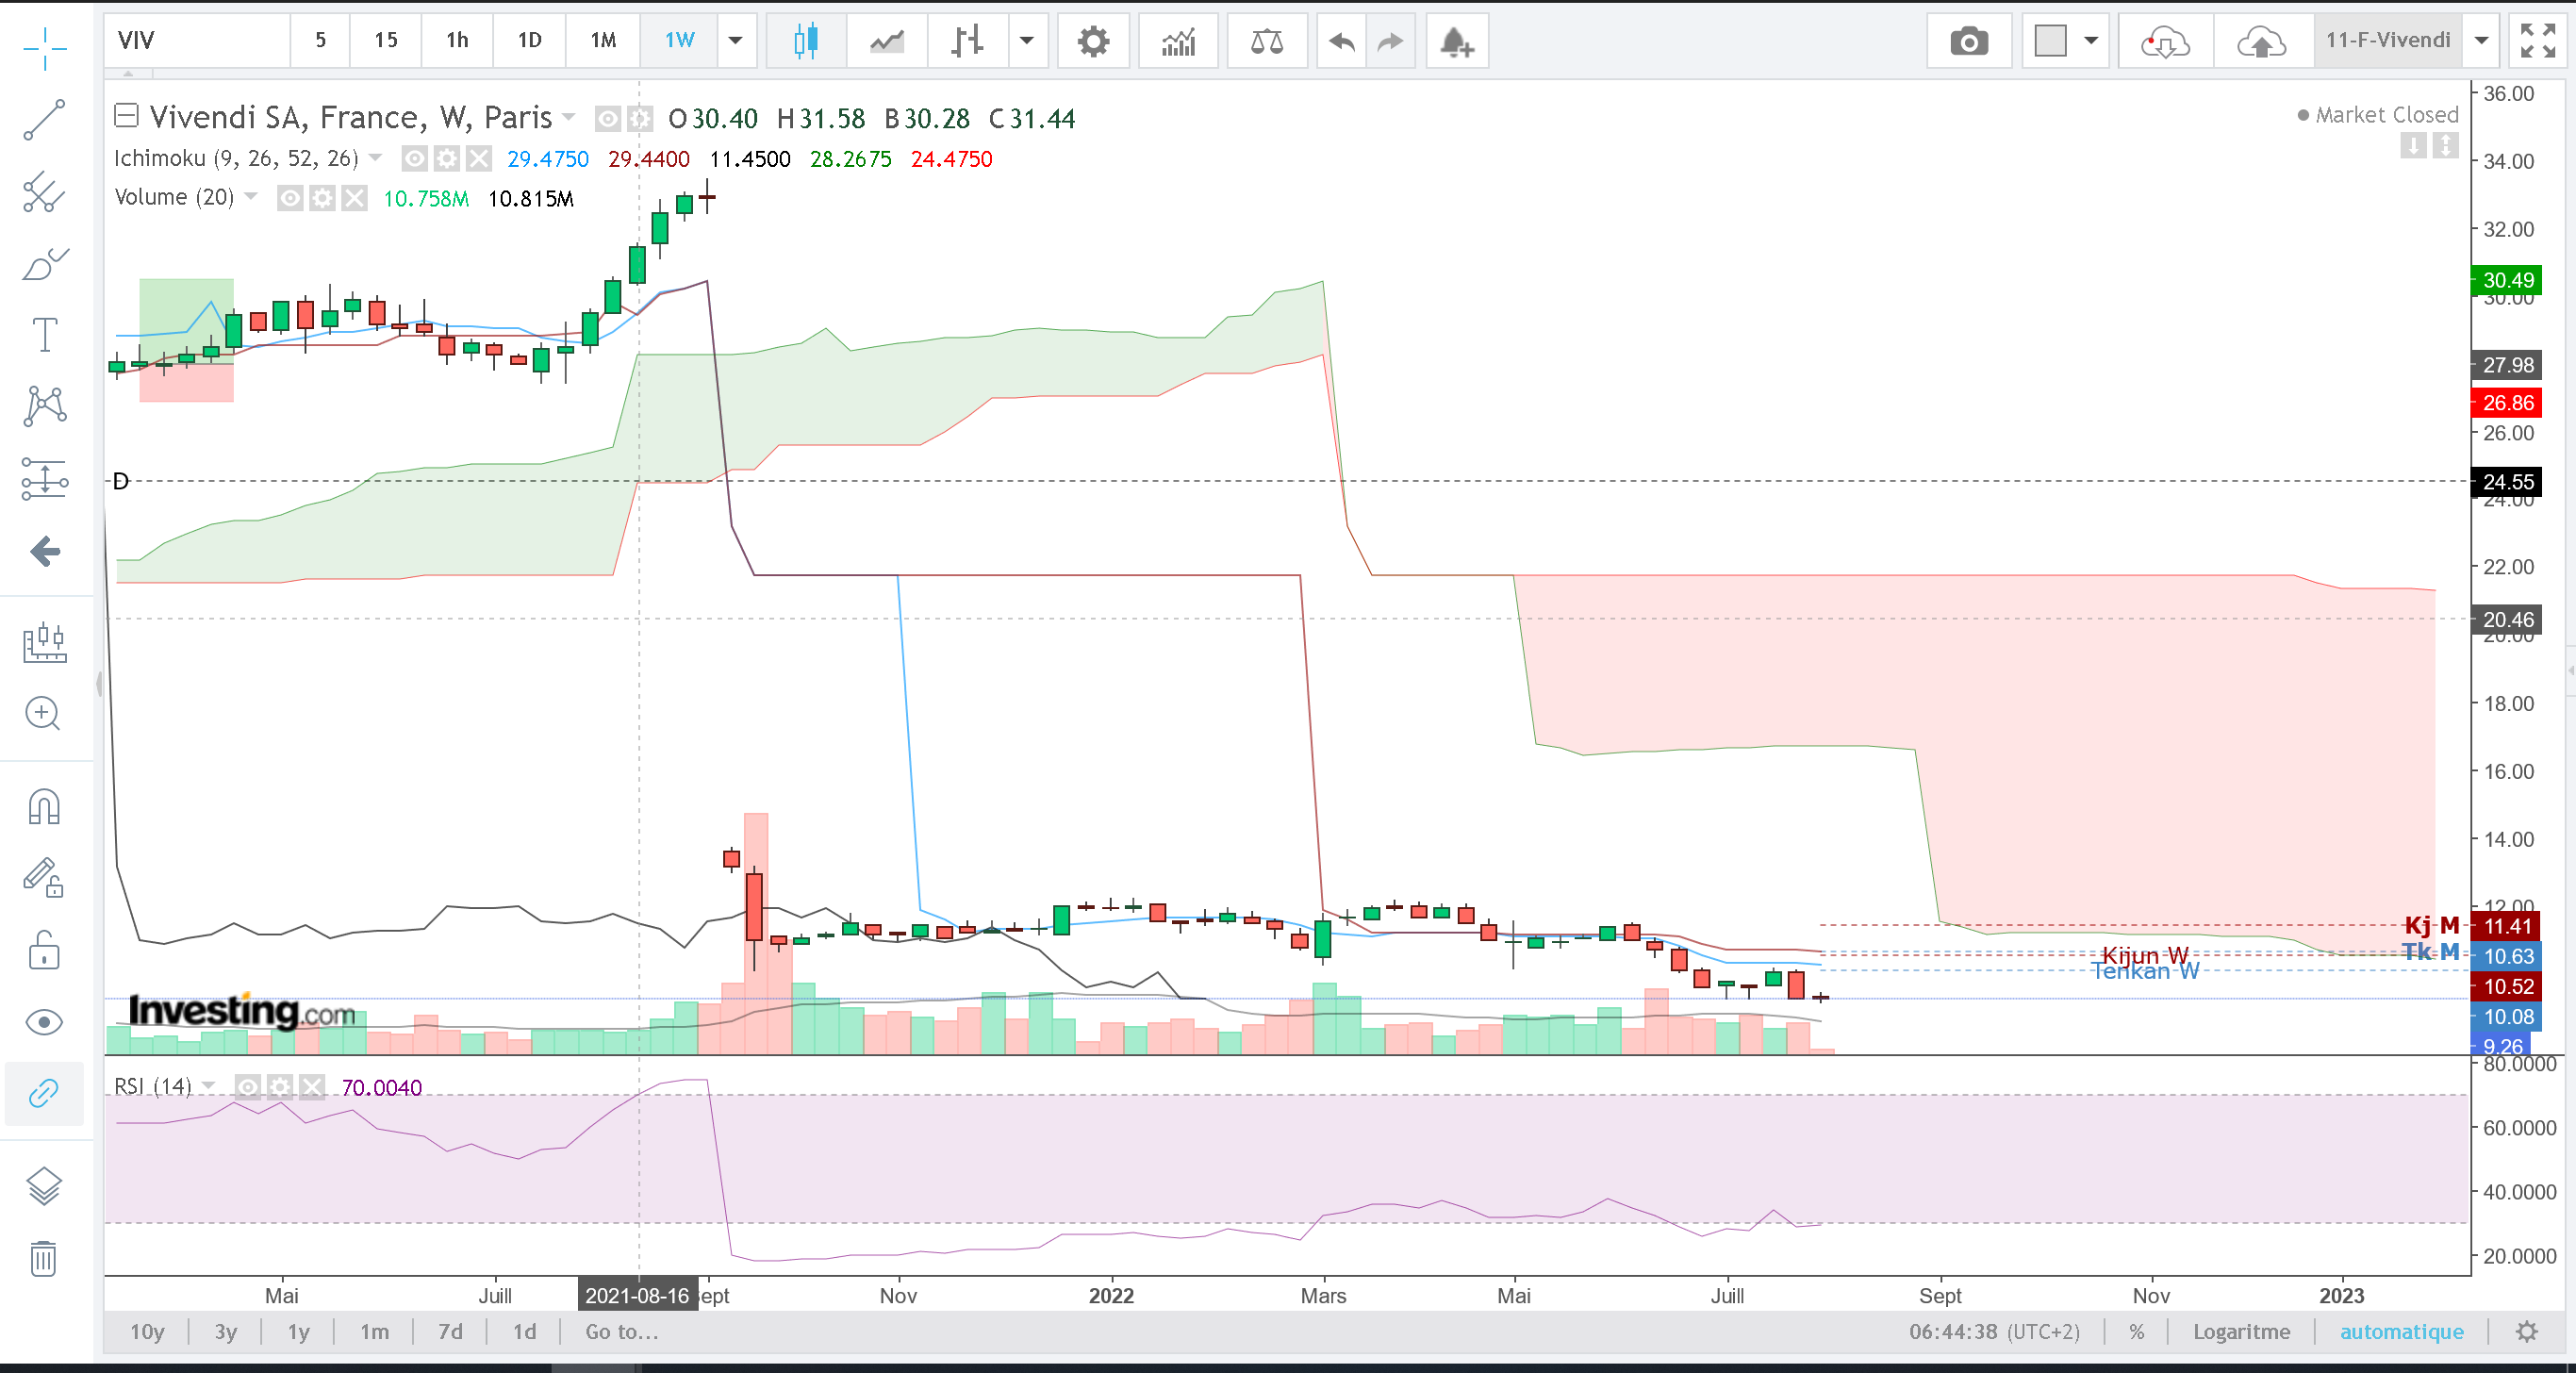Expand the timeframe dropdown arrow
The image size is (2576, 1373).
tap(735, 41)
